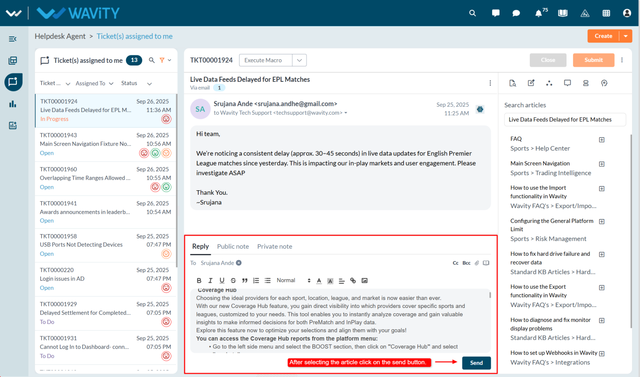Expand the Assigned To column chevron
640x377 pixels.
[x=111, y=84]
